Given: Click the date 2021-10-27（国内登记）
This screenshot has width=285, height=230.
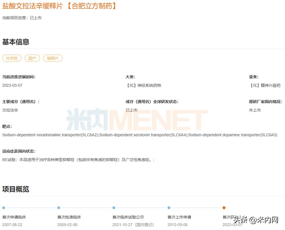Looking at the screenshot, I should point(133,225).
